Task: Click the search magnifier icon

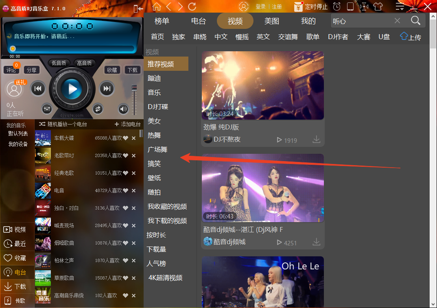Action: 416,20
